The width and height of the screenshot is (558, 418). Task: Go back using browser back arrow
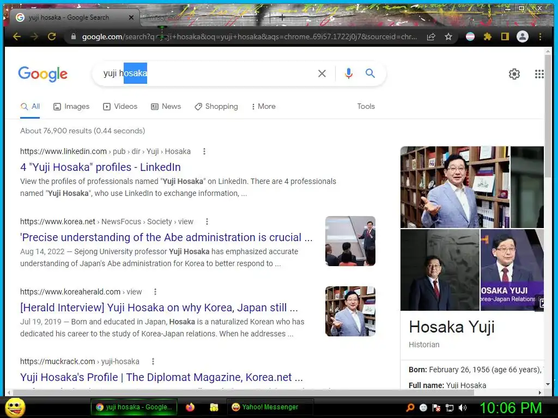17,36
